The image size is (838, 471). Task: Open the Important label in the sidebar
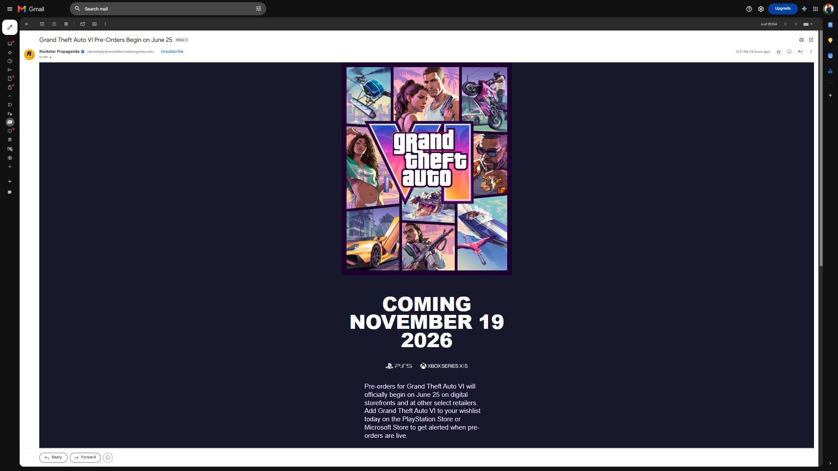coord(10,105)
